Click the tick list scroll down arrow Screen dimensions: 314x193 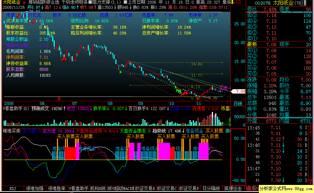point(311,182)
